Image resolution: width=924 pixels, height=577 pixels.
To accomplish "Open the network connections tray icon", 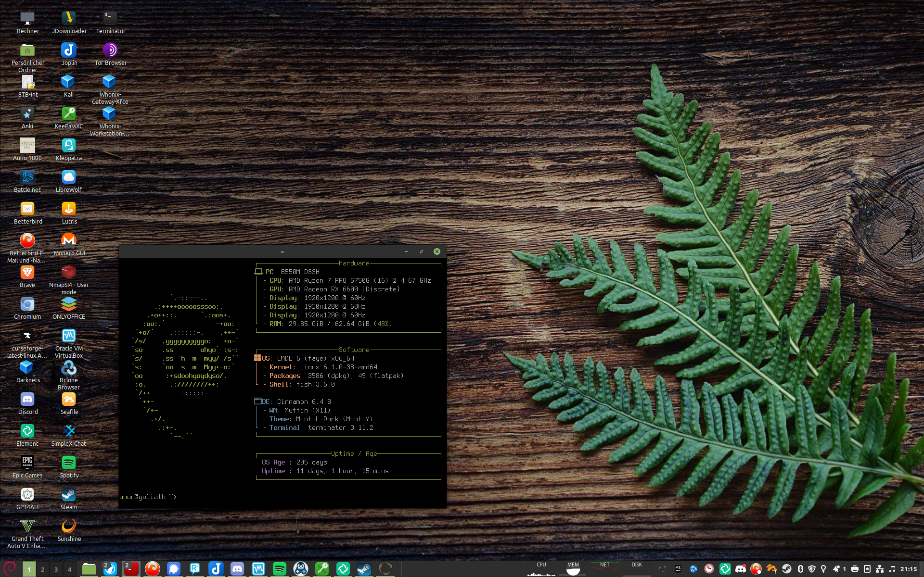I will click(x=880, y=569).
